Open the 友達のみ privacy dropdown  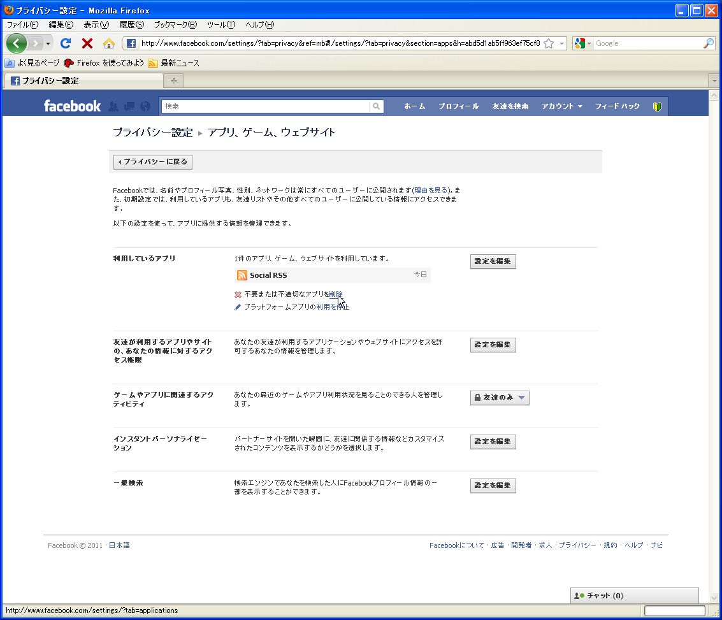[500, 398]
